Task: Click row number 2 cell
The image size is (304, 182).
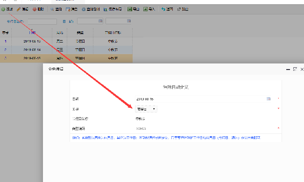Action: point(6,50)
